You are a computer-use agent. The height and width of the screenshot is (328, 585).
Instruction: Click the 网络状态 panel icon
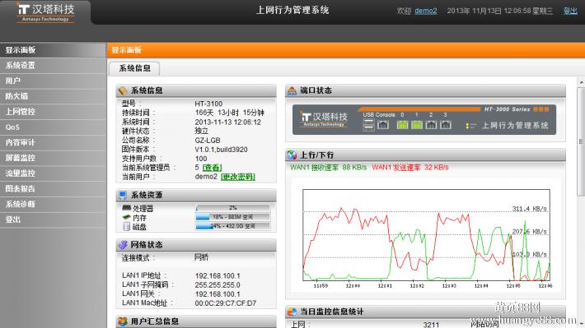click(123, 245)
